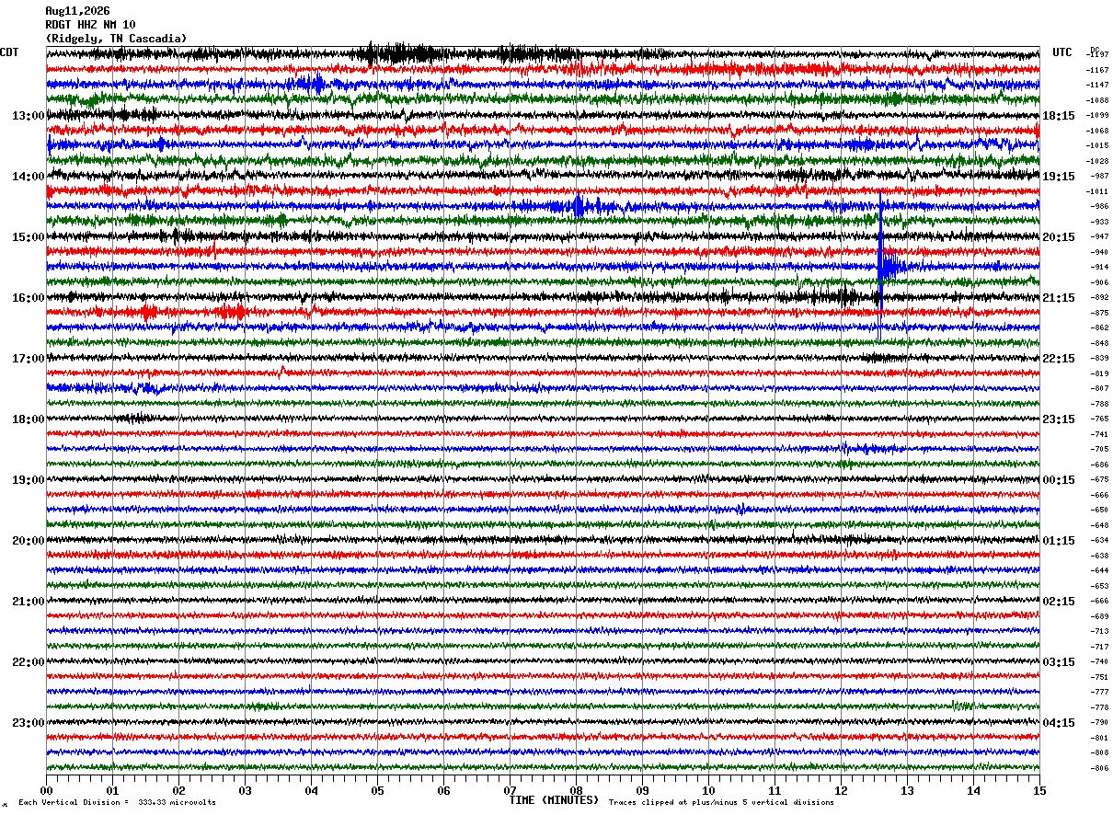Click the 23:15 UTC time label
The image size is (1113, 815).
point(1059,419)
